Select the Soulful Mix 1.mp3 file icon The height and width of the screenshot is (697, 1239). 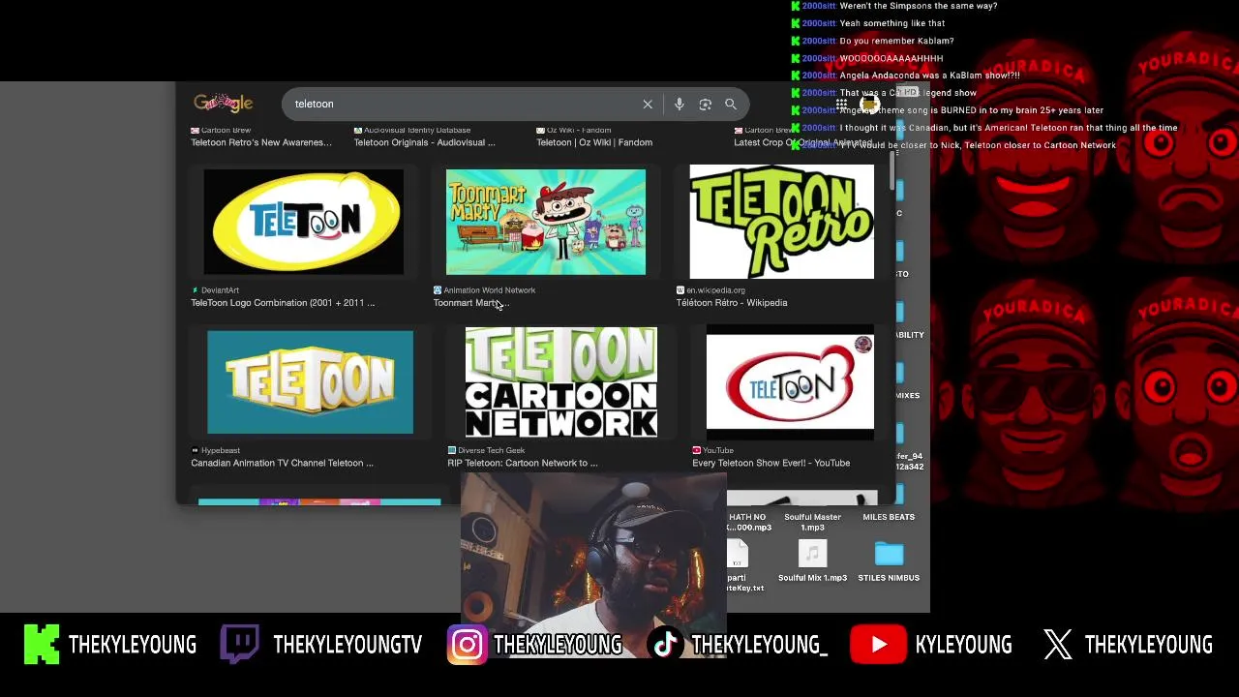tap(812, 554)
